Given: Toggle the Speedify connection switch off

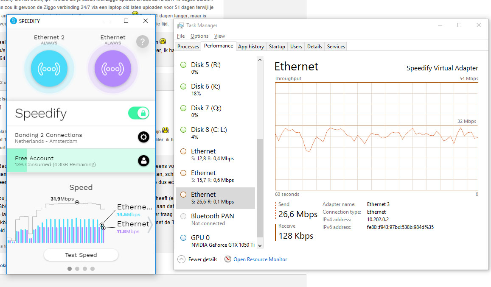Looking at the screenshot, I should pyautogui.click(x=139, y=113).
